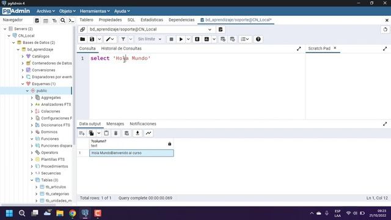
Task: Click the reset layout icon at top right
Action: [386, 29]
